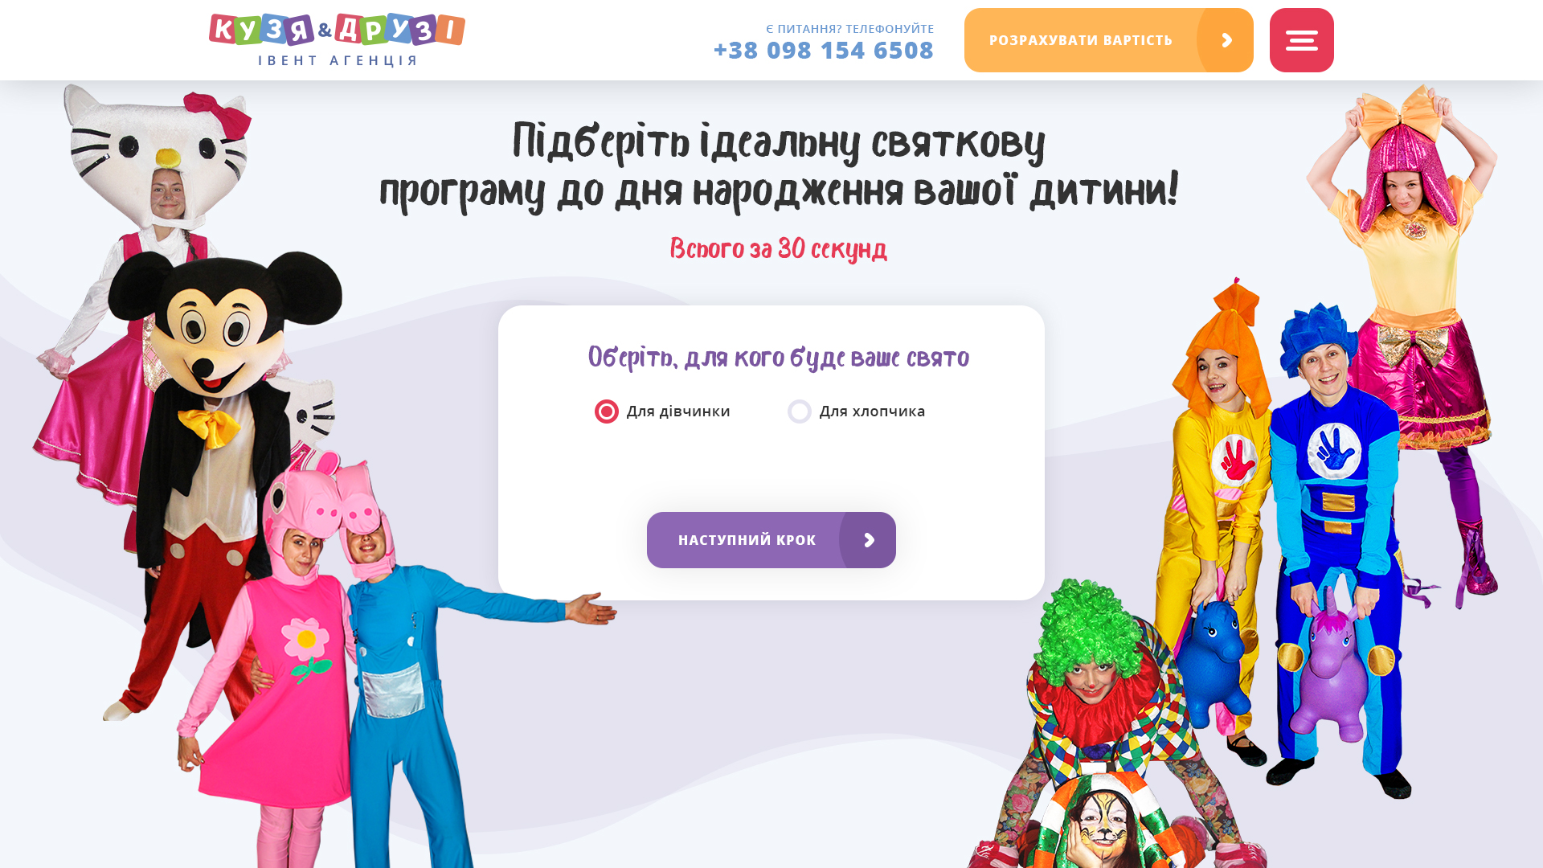This screenshot has height=868, width=1543.
Task: Open the hamburger menu button
Action: (x=1301, y=40)
